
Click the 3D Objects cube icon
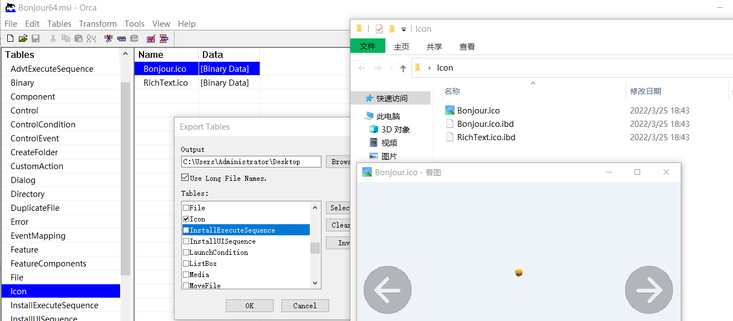tap(374, 130)
